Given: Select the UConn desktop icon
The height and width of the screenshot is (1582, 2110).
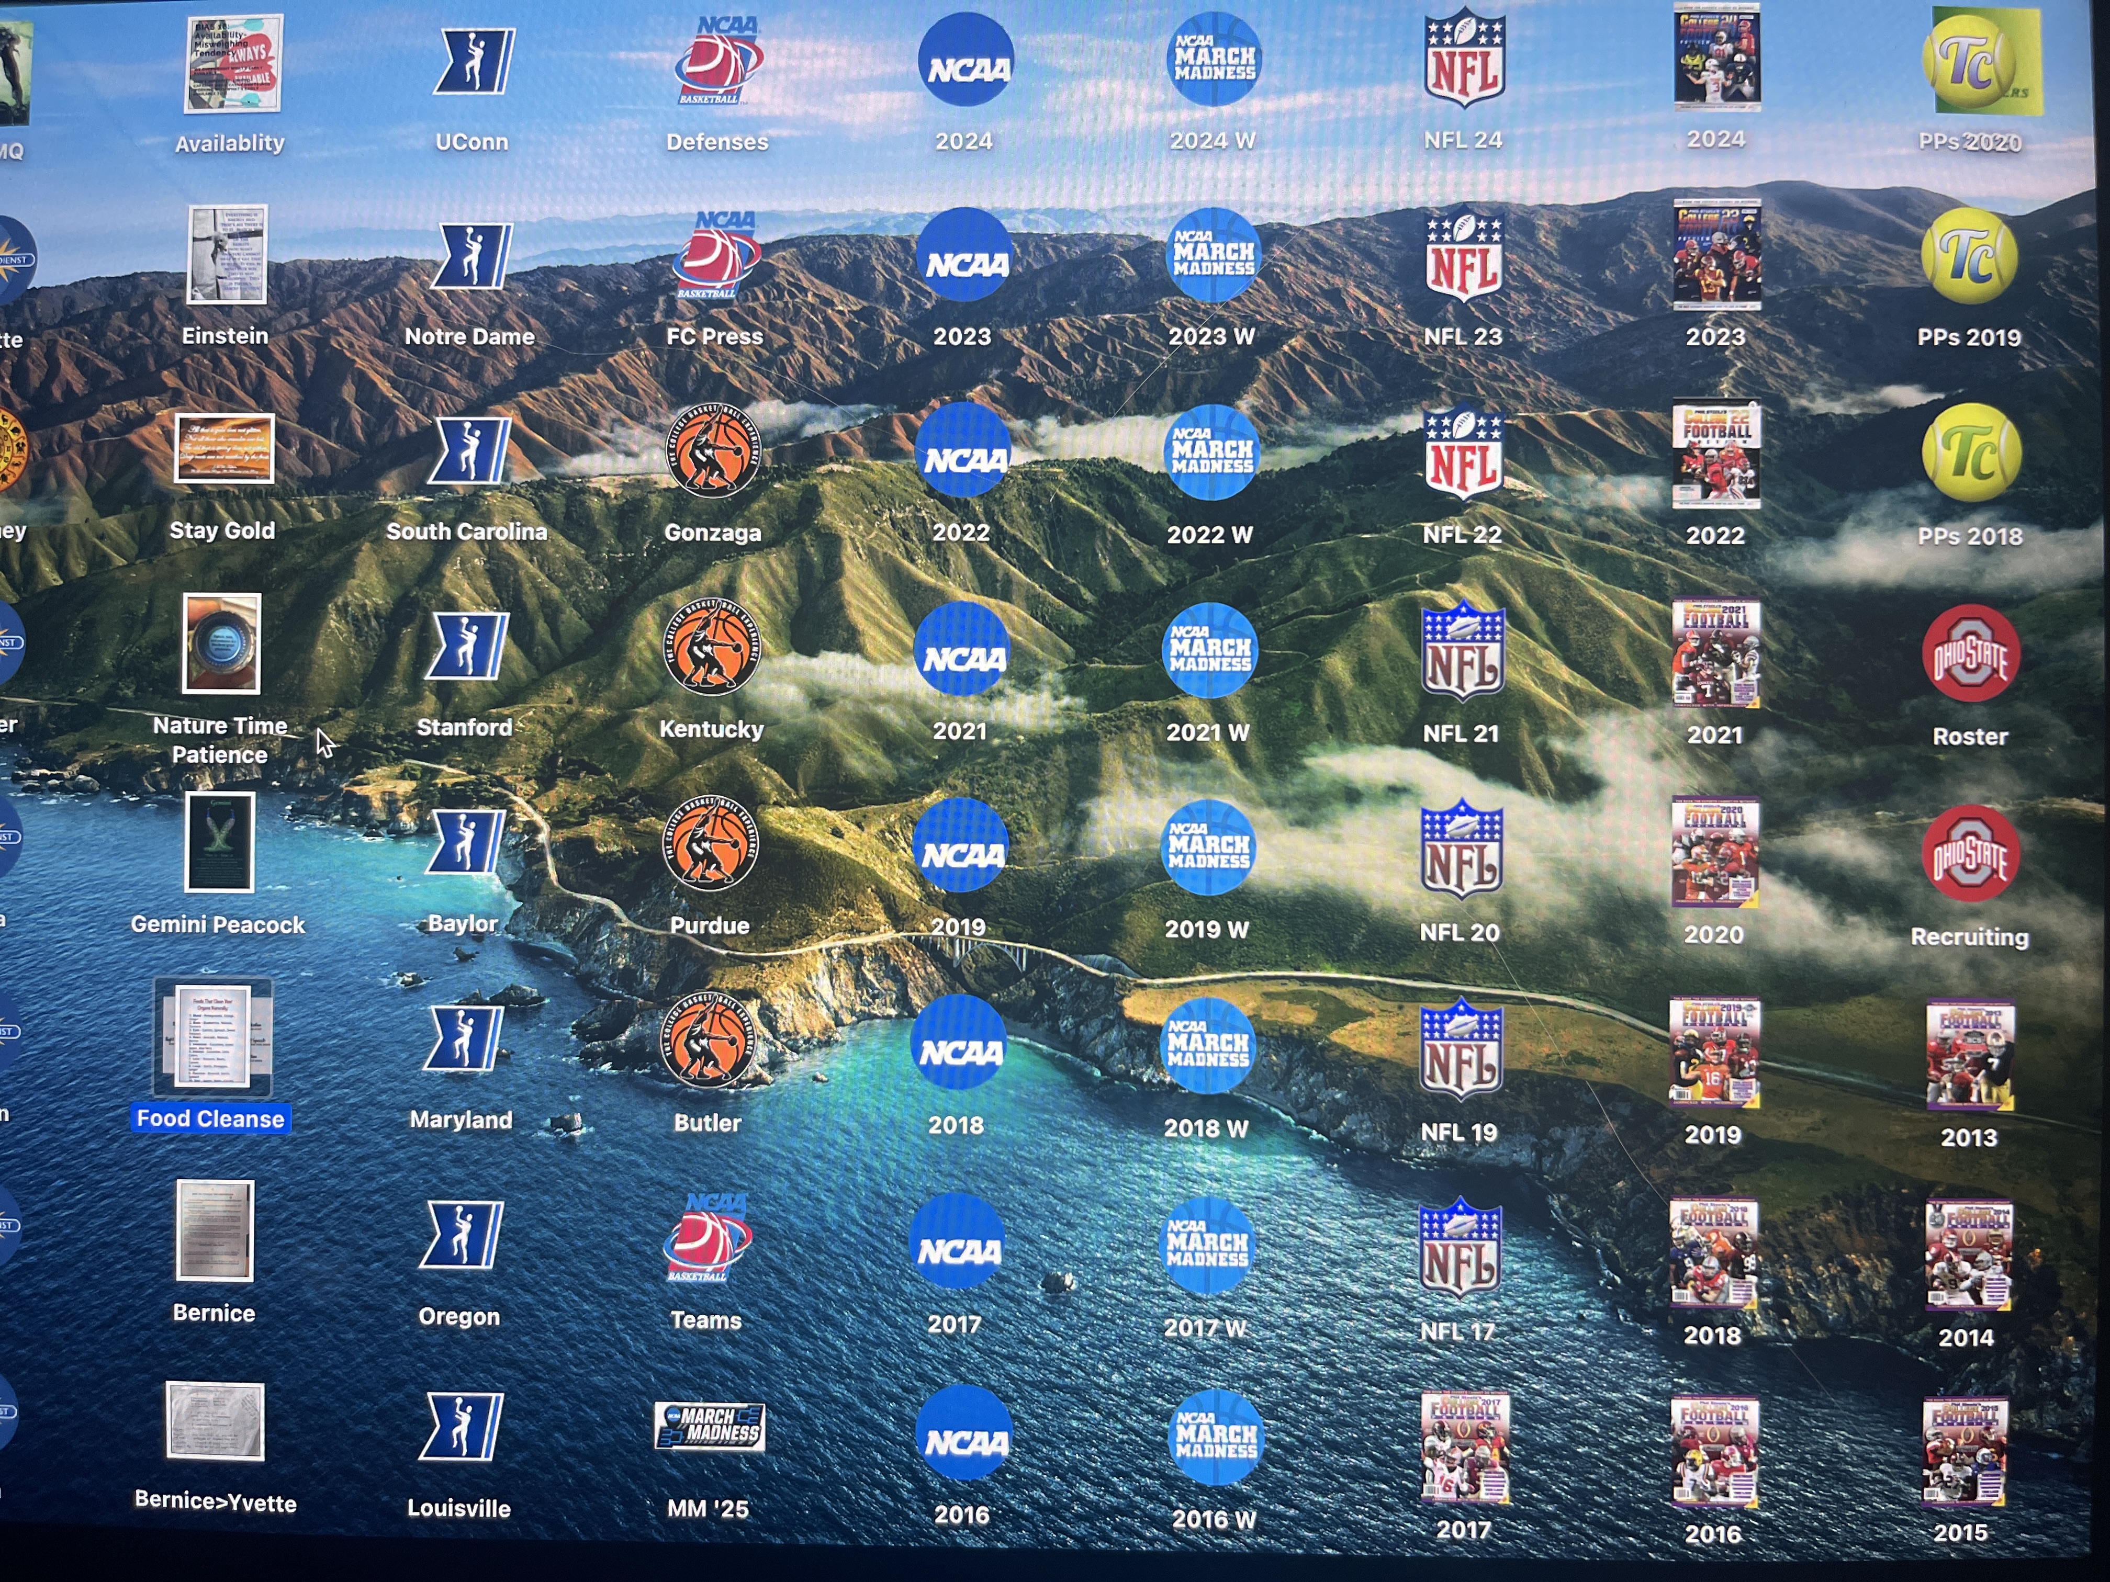Looking at the screenshot, I should pyautogui.click(x=473, y=62).
